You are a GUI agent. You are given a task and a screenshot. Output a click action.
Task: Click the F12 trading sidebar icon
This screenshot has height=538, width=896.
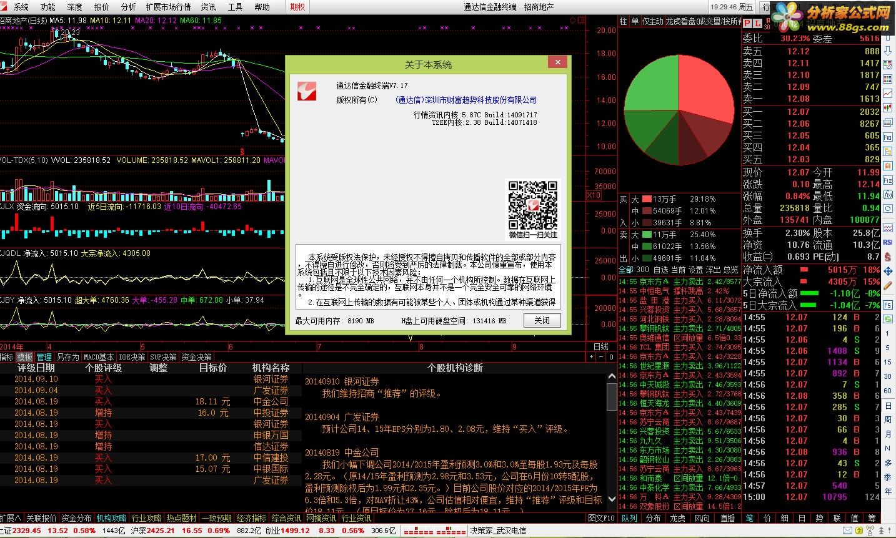click(x=888, y=180)
